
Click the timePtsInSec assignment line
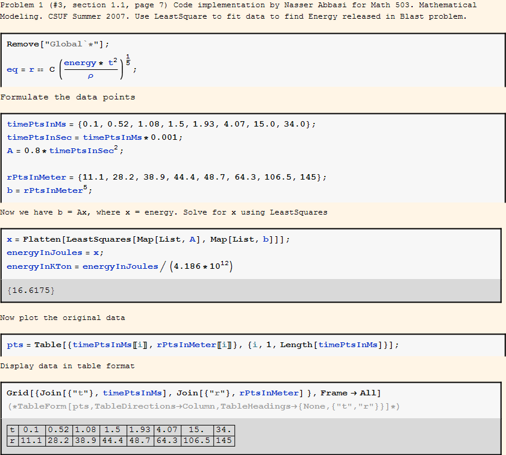pos(95,137)
